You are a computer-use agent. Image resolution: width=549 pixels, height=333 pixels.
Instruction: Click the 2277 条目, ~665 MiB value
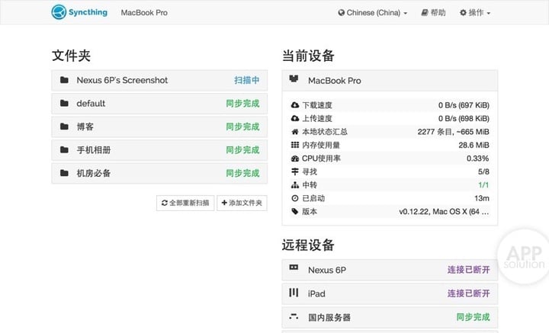click(x=454, y=132)
